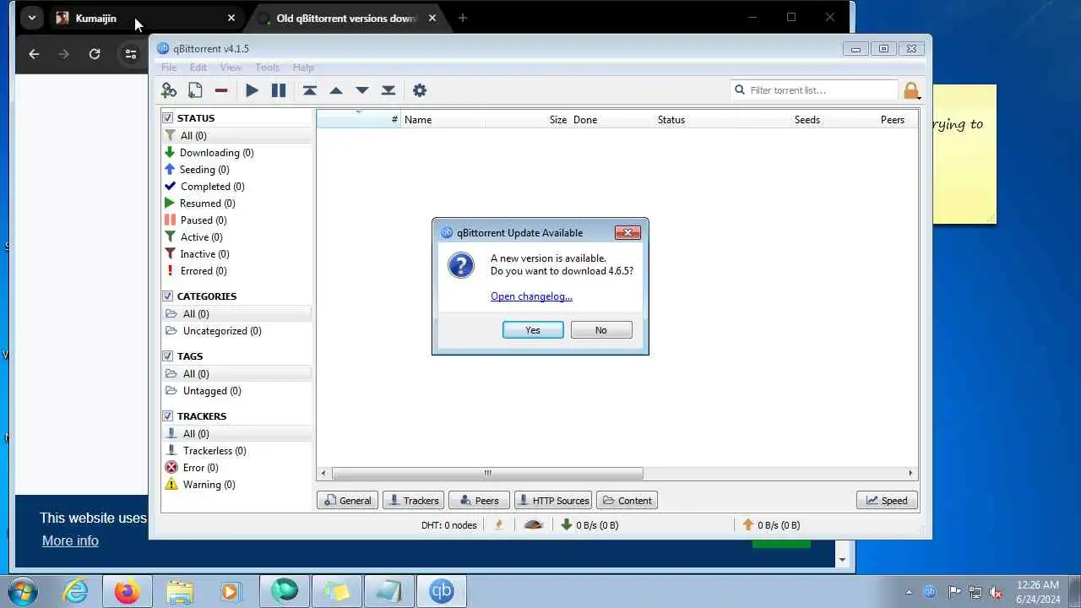Open the View menu
The image size is (1081, 608).
click(231, 68)
